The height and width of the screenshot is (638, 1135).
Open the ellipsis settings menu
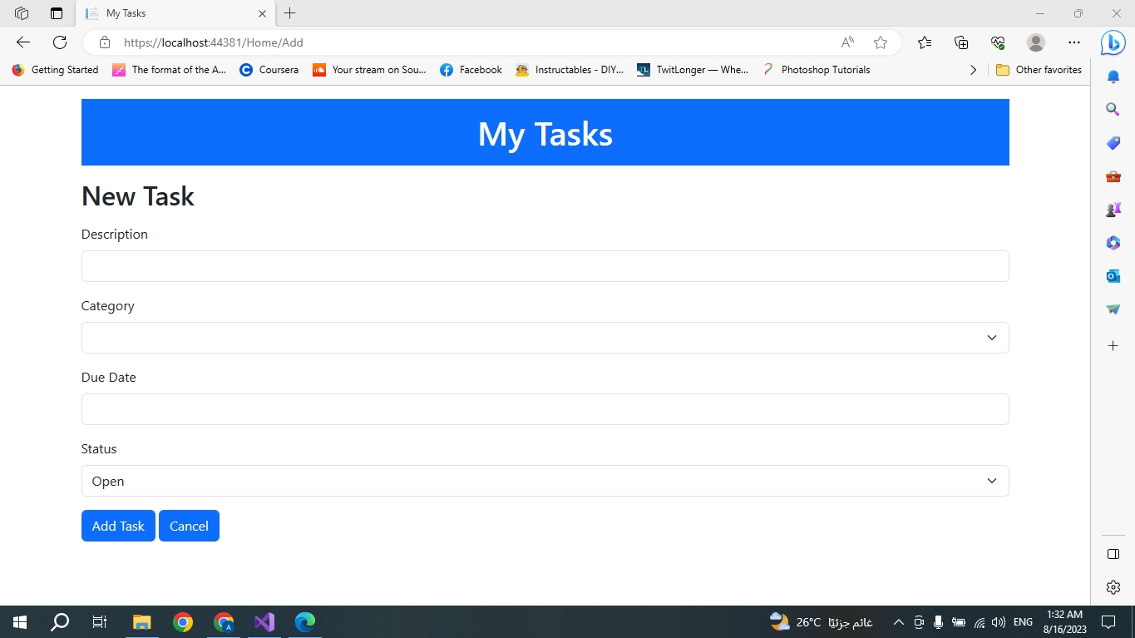tap(1074, 42)
